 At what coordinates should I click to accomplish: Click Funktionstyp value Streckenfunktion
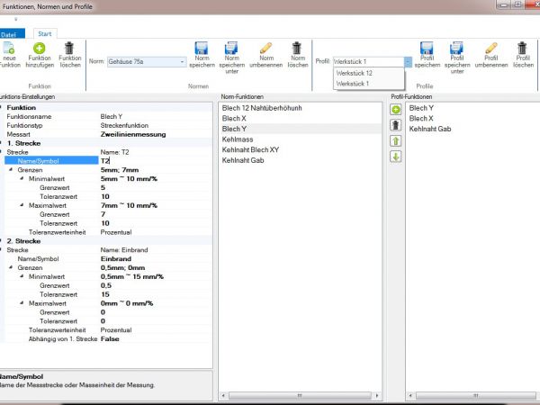pos(124,125)
